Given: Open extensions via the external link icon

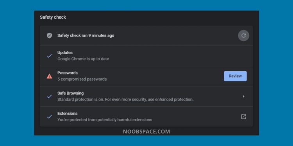Looking at the screenshot, I should tap(243, 117).
